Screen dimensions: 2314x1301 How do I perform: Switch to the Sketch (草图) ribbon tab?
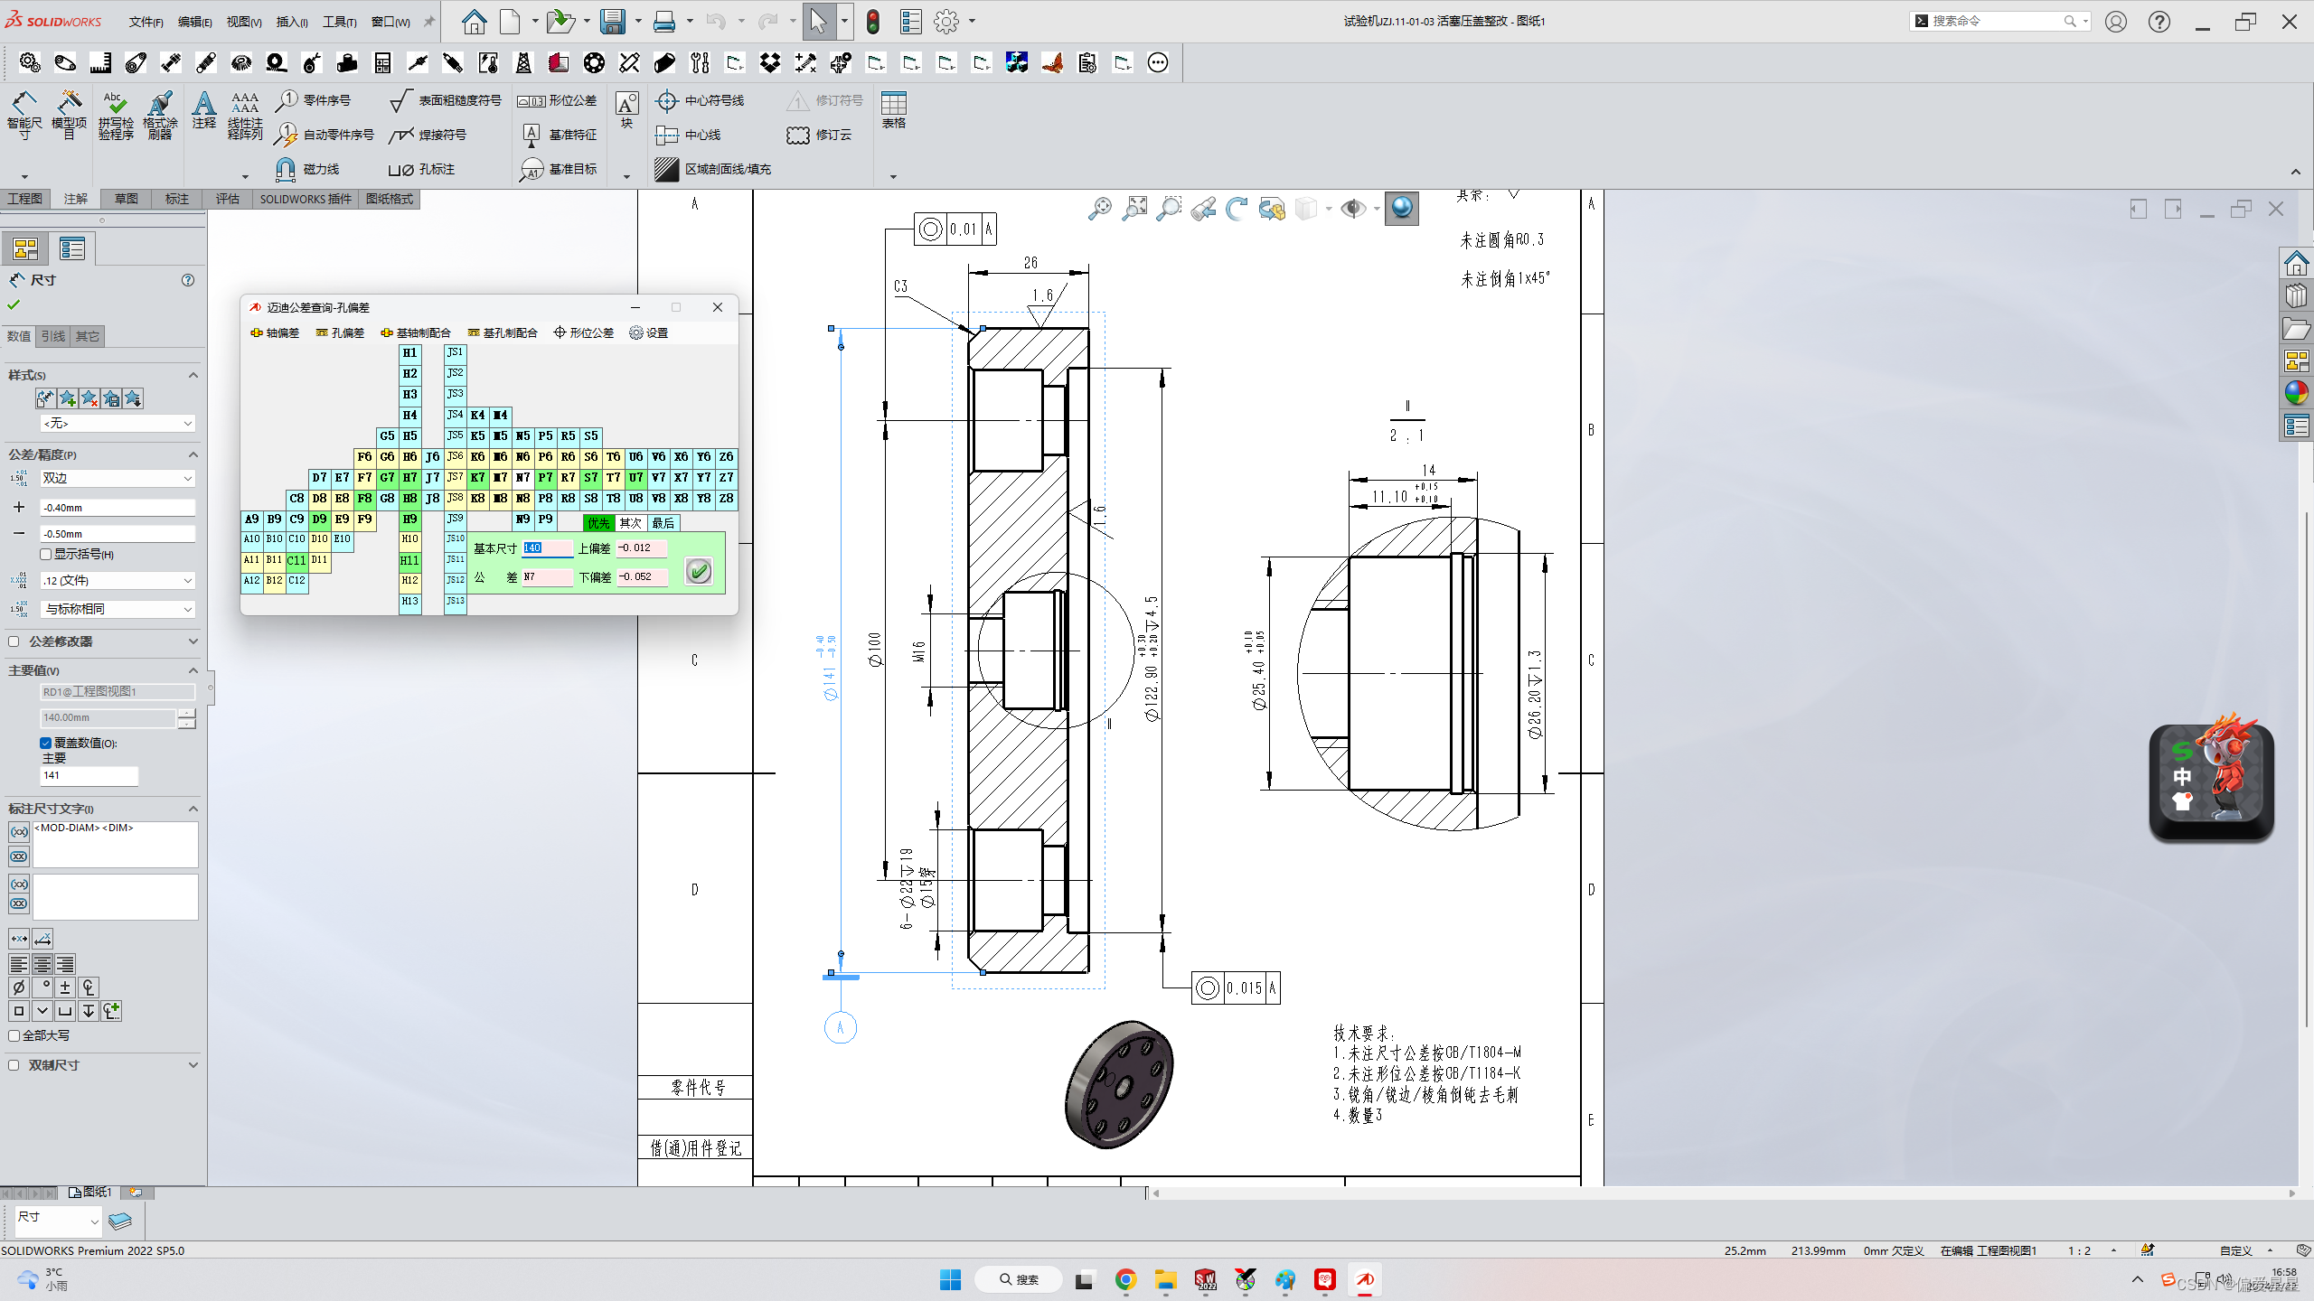point(126,199)
